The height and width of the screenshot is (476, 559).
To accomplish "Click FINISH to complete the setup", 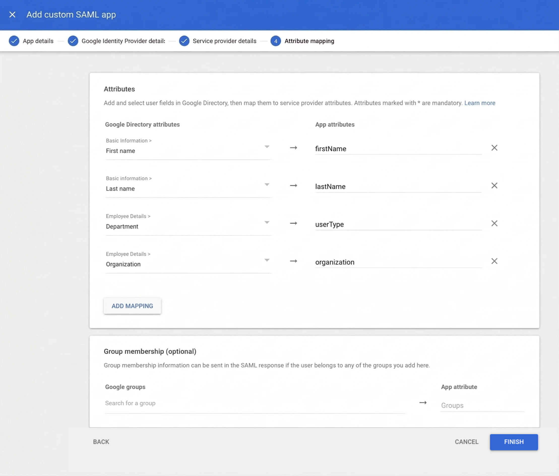I will (513, 442).
